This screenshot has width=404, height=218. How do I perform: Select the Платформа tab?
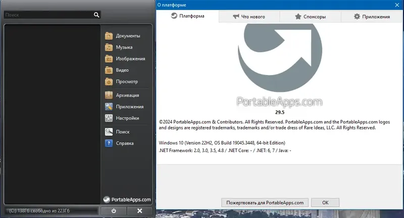pyautogui.click(x=187, y=16)
